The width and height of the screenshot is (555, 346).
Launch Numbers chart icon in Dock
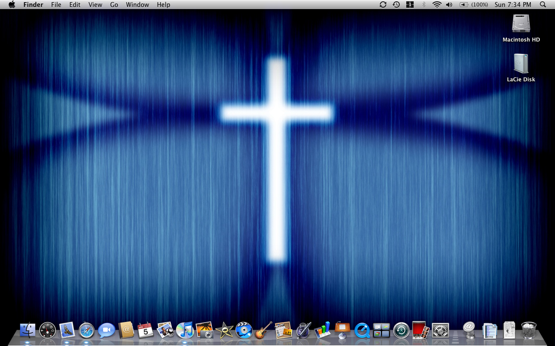tap(322, 331)
